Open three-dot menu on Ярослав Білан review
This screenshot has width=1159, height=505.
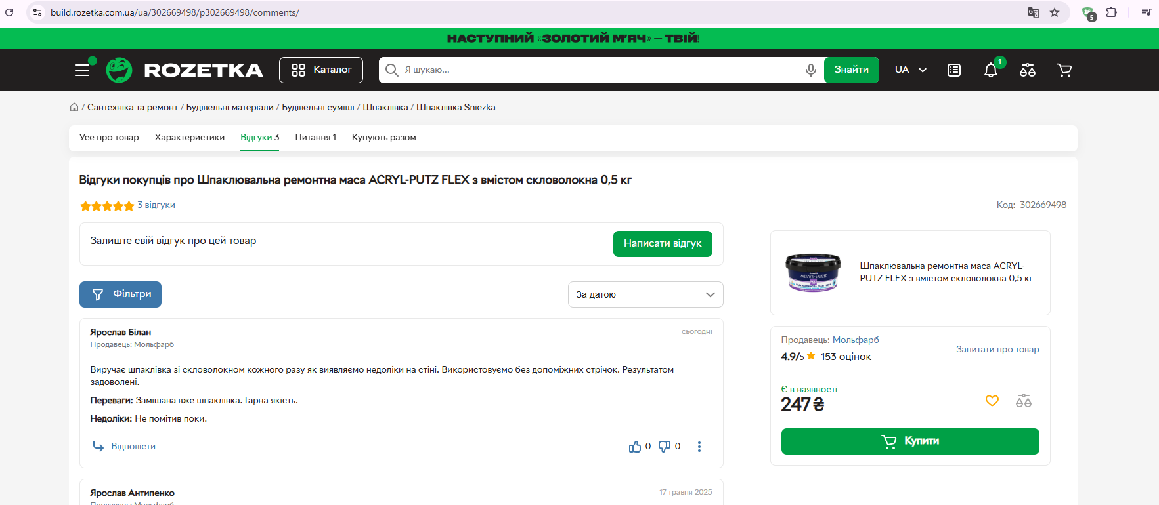point(699,447)
